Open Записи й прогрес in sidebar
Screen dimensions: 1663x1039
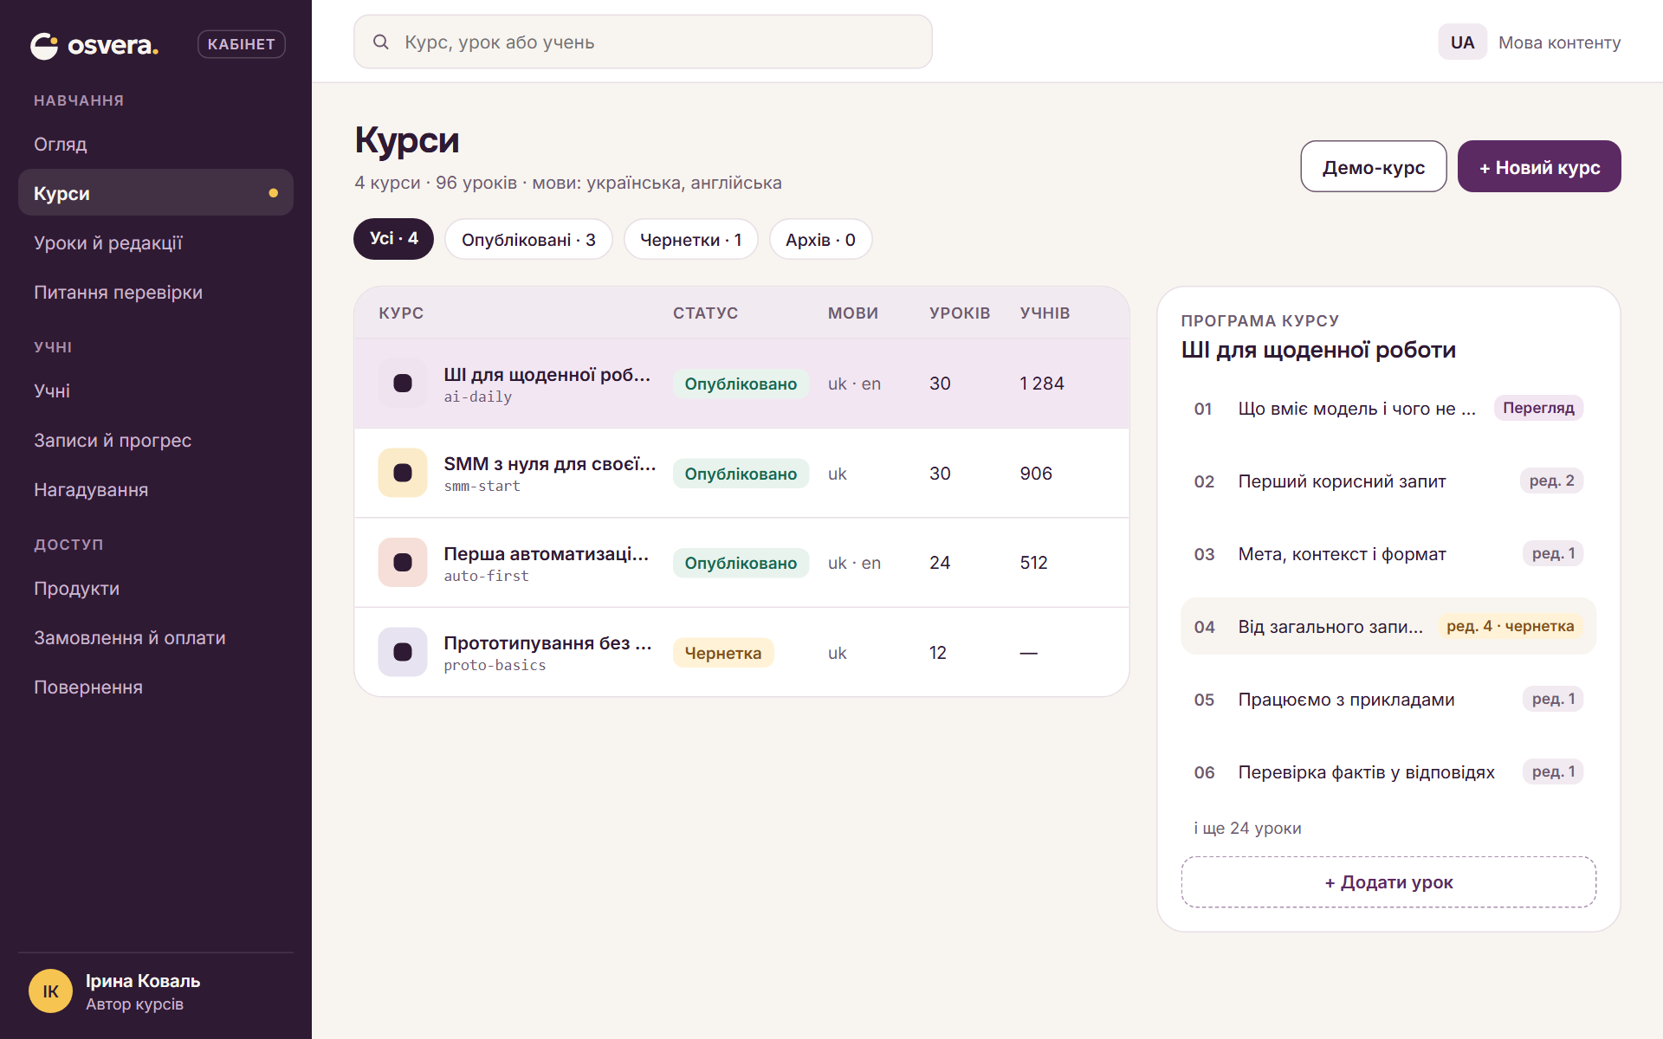156,440
